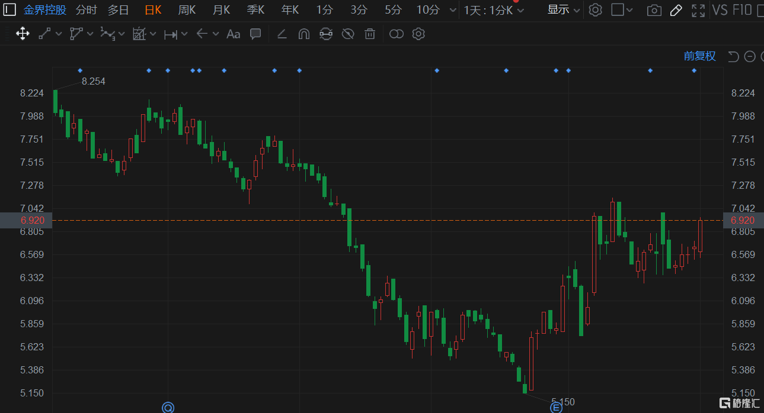Toggle the pencil drawing toolbar

click(x=676, y=10)
